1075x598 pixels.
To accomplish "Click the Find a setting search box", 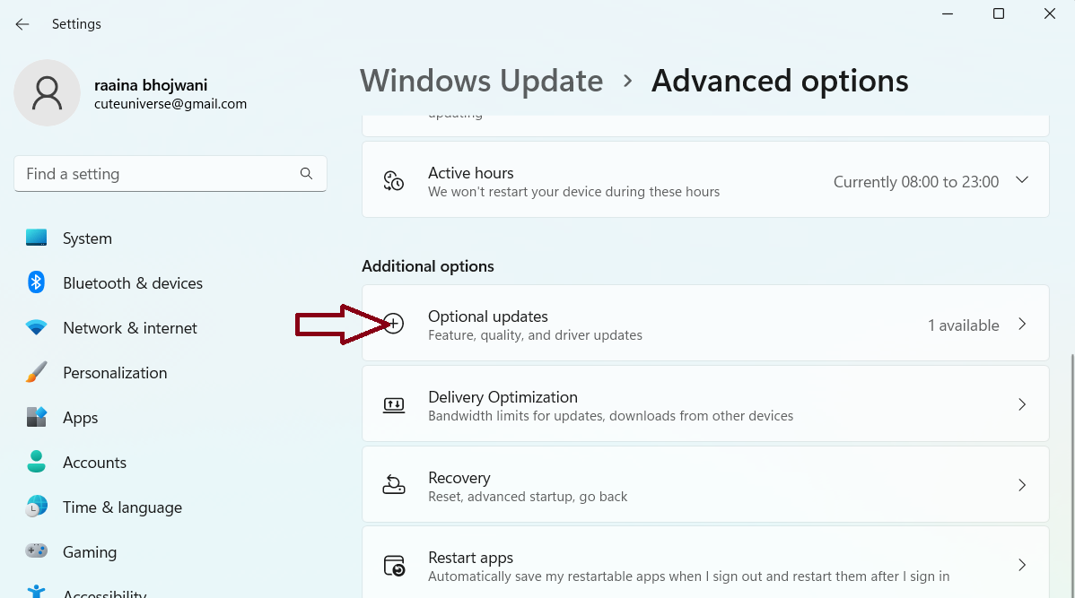I will coord(157,174).
